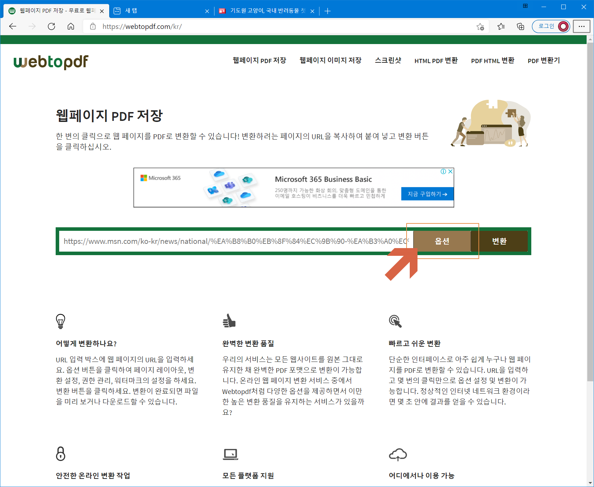Click the puzzle illustration image
594x487 pixels.
click(491, 123)
